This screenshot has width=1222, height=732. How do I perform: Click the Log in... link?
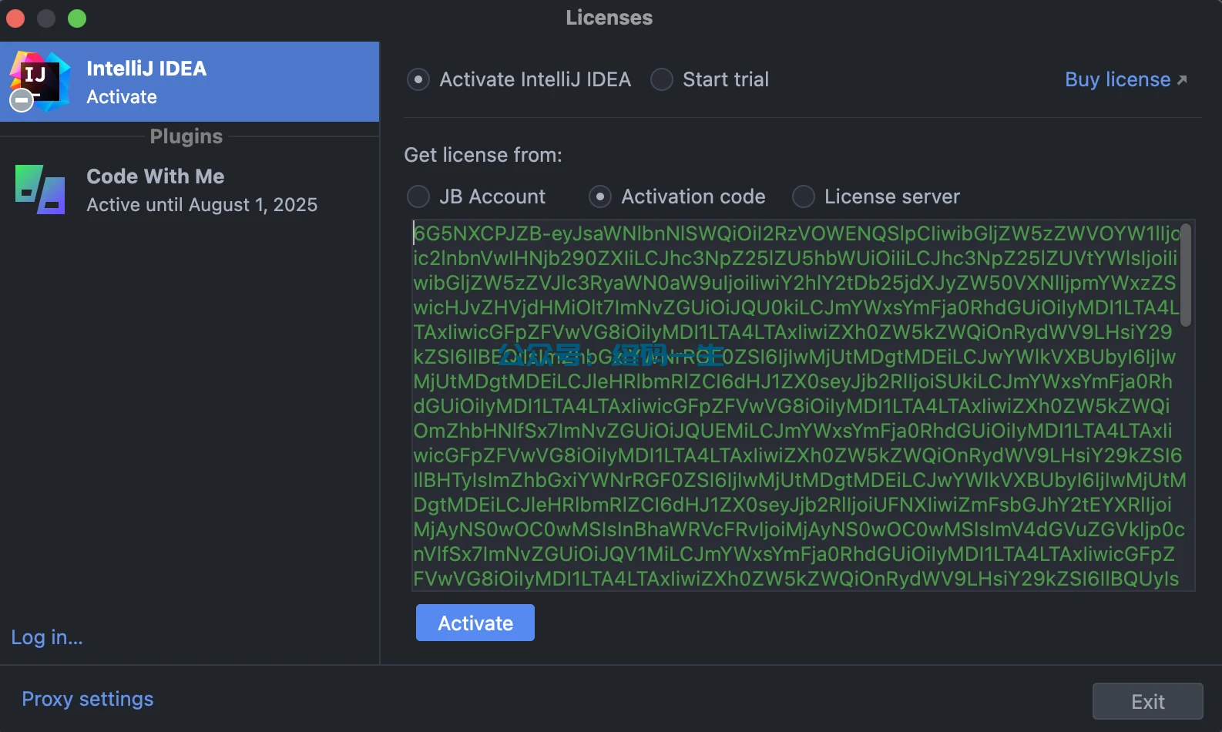click(47, 638)
